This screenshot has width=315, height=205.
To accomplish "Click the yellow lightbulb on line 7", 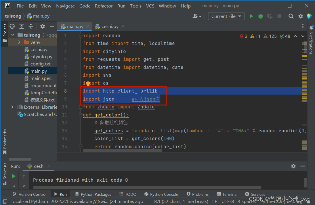I will coord(88,83).
